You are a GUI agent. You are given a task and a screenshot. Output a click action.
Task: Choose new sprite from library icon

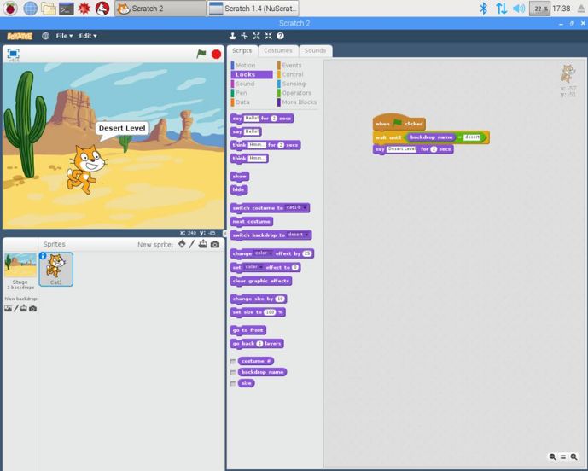coord(182,244)
